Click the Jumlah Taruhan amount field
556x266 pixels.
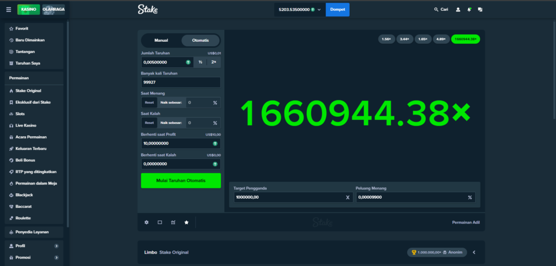167,62
